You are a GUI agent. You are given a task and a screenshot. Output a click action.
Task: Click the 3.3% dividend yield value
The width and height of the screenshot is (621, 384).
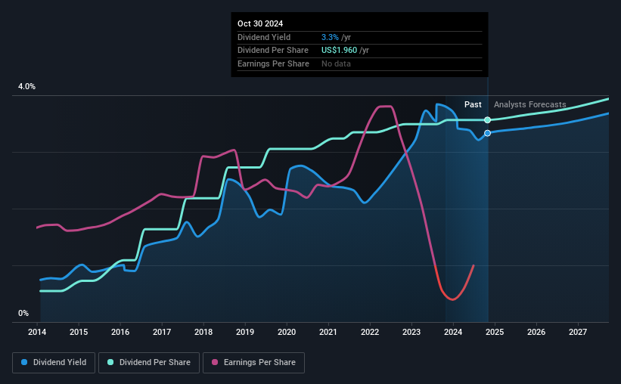pos(330,37)
